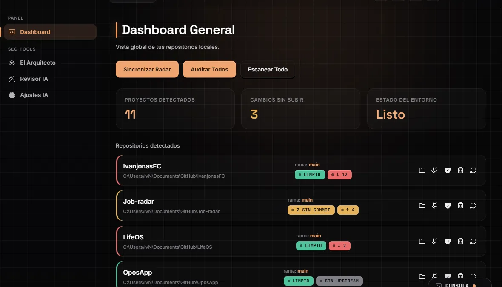Select the Proyectos Detectados card
The image size is (502, 287).
(x=175, y=109)
